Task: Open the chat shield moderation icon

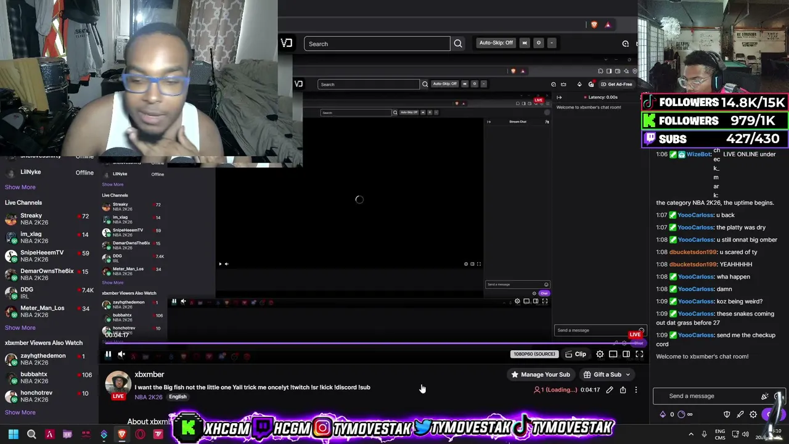Action: point(727,414)
